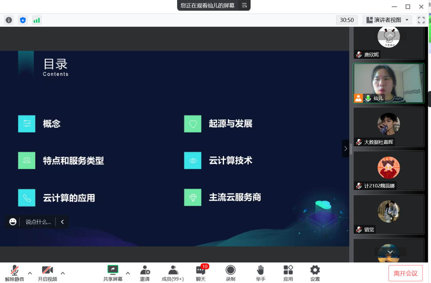Open the screen viewing options menu

tap(244, 5)
